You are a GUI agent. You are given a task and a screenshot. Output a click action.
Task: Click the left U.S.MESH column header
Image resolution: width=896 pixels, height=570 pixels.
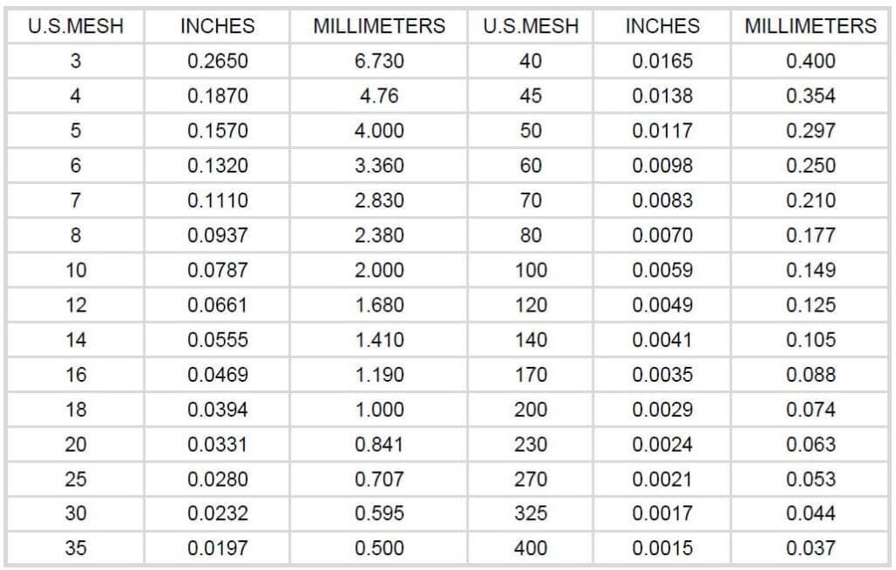[75, 26]
